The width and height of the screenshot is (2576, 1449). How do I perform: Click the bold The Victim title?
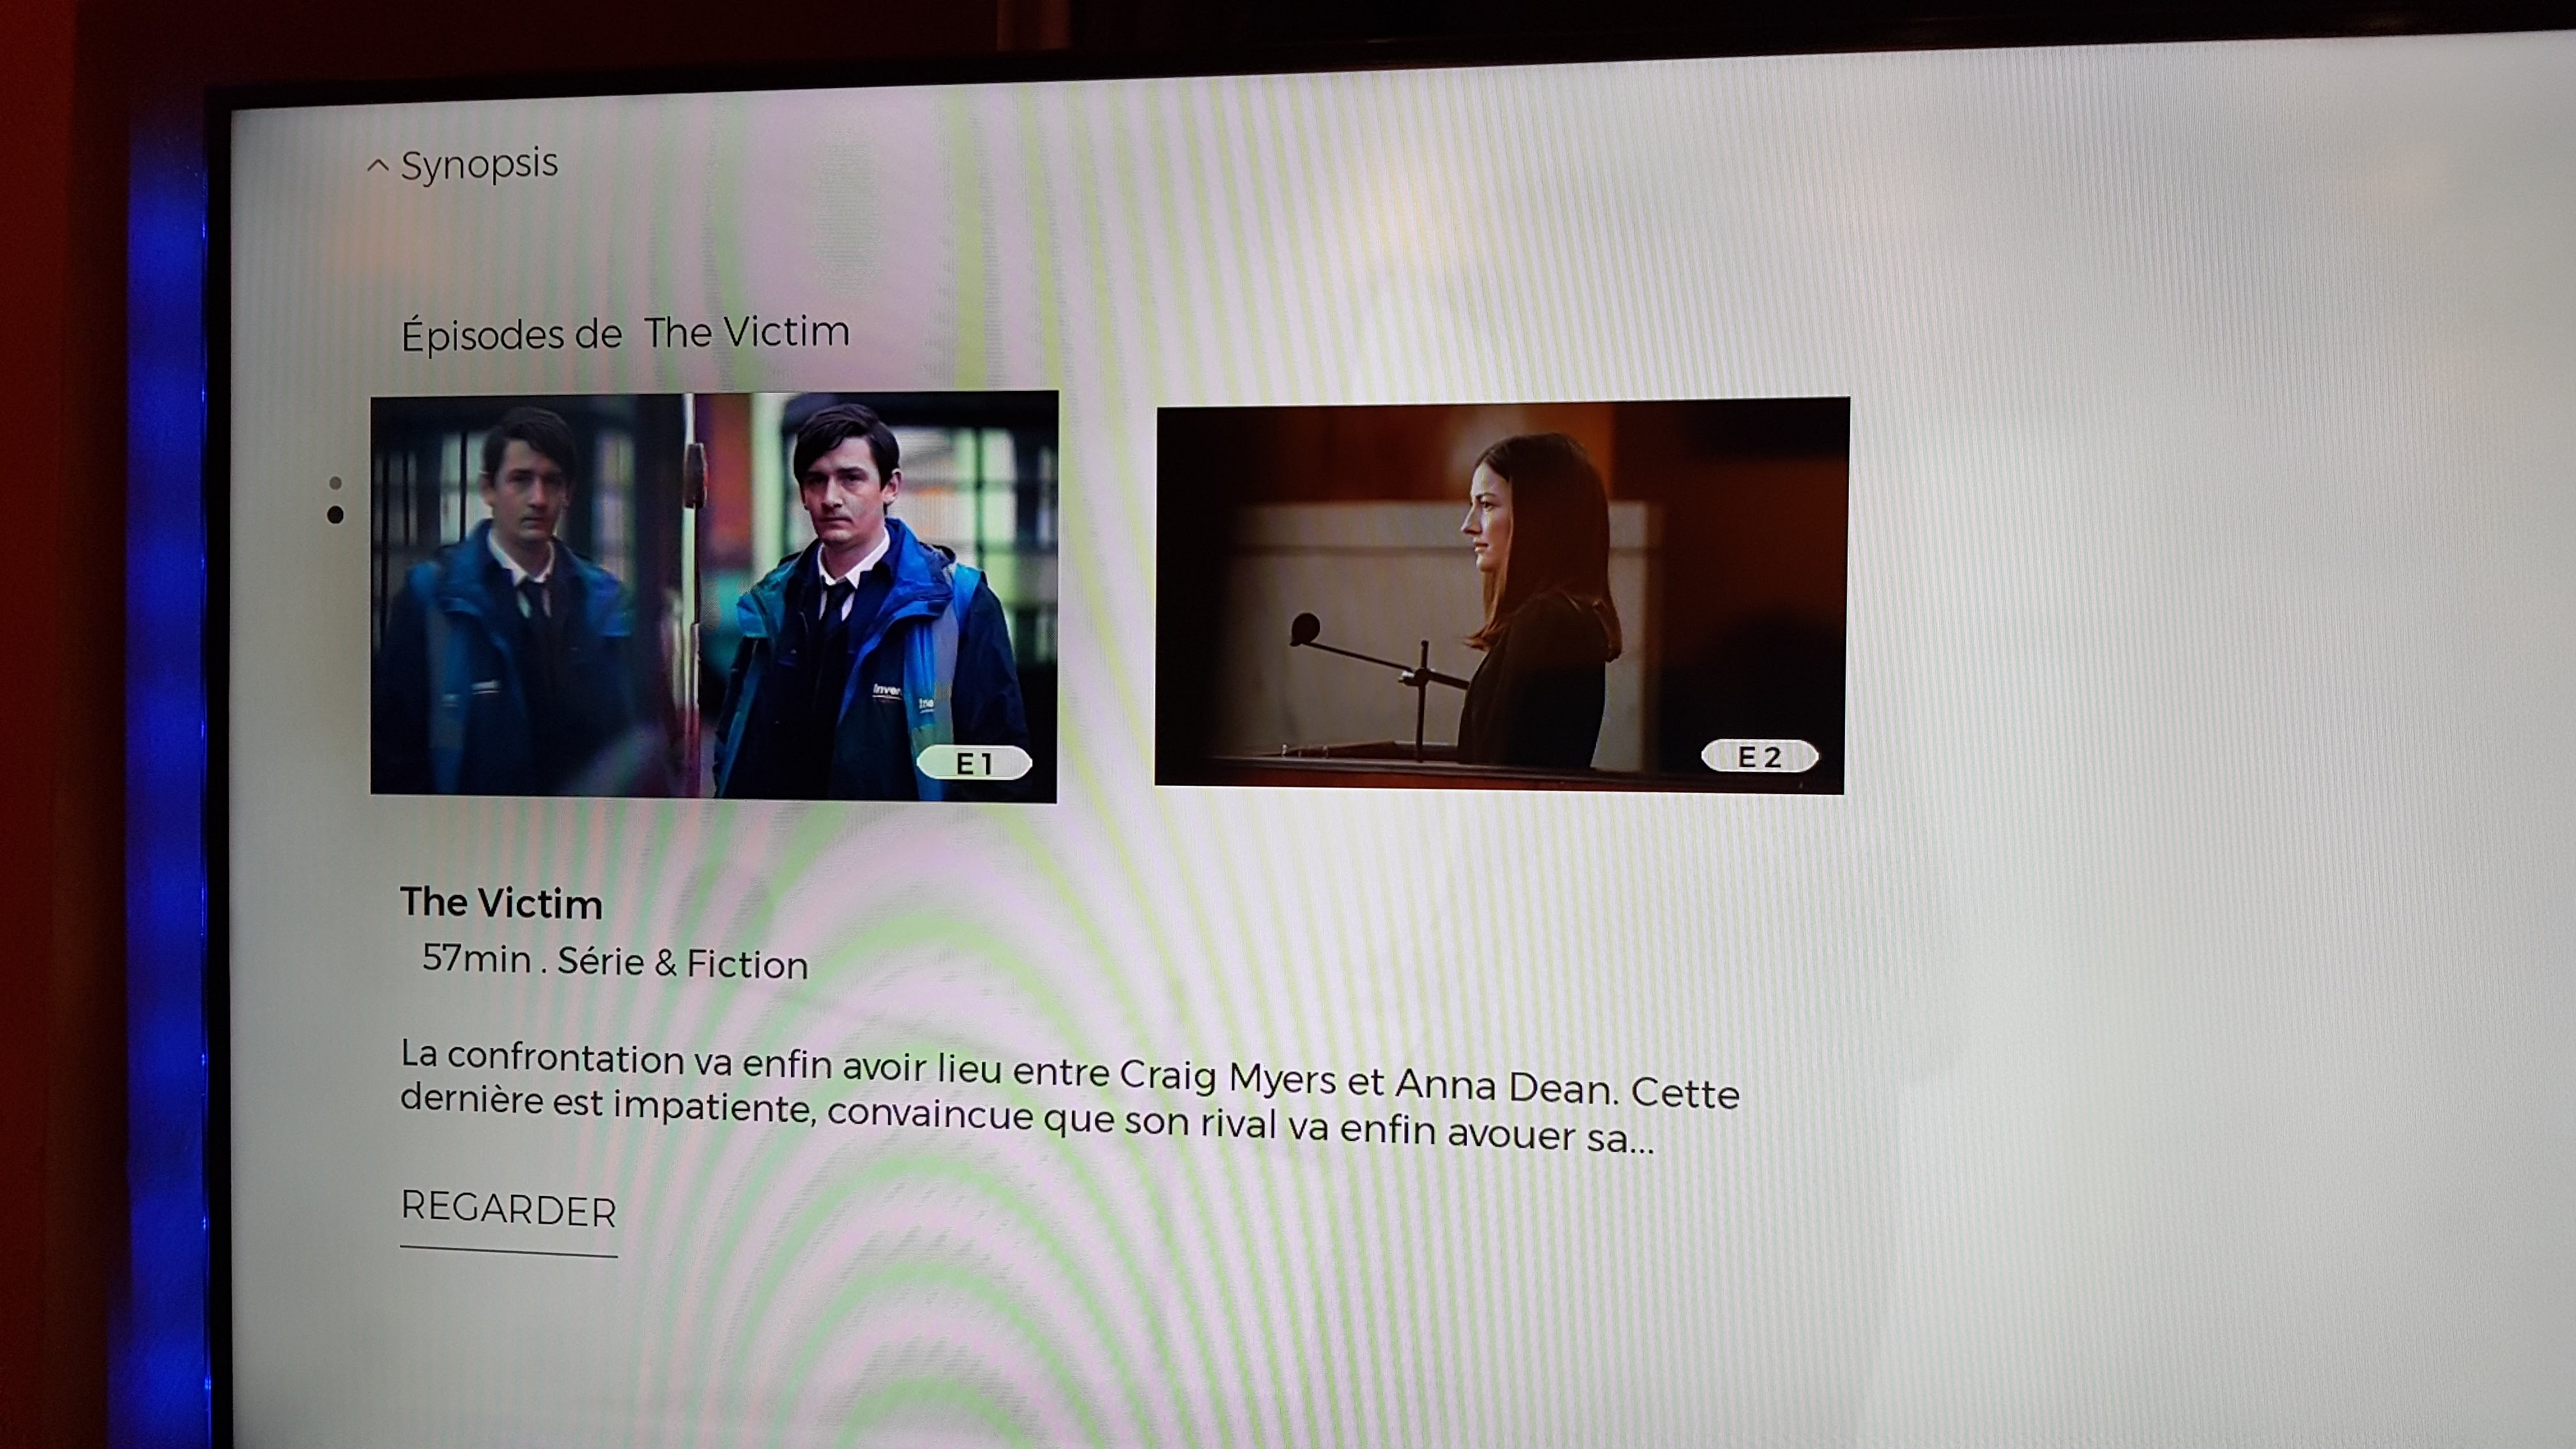pyautogui.click(x=501, y=903)
